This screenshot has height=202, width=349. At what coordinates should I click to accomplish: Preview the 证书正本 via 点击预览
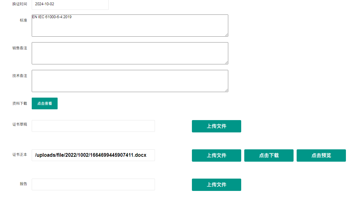tap(321, 156)
